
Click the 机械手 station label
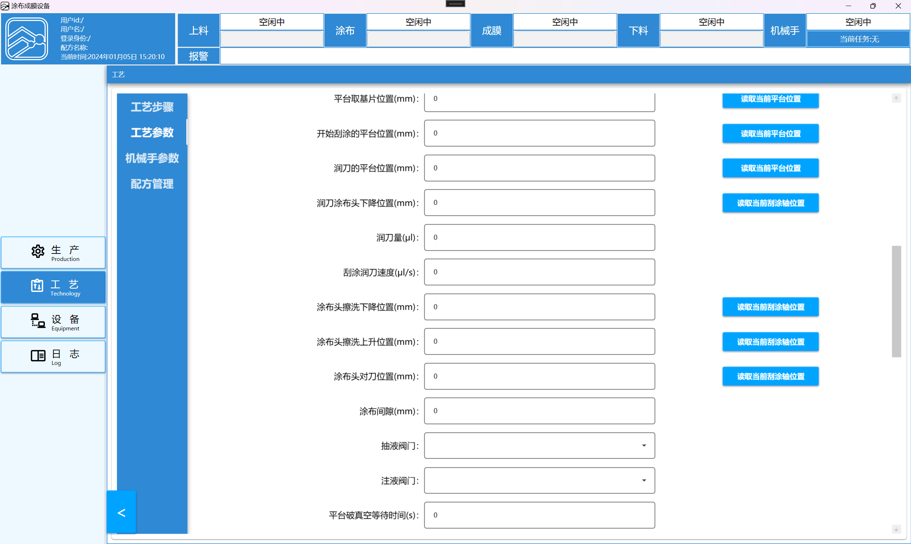(x=785, y=30)
